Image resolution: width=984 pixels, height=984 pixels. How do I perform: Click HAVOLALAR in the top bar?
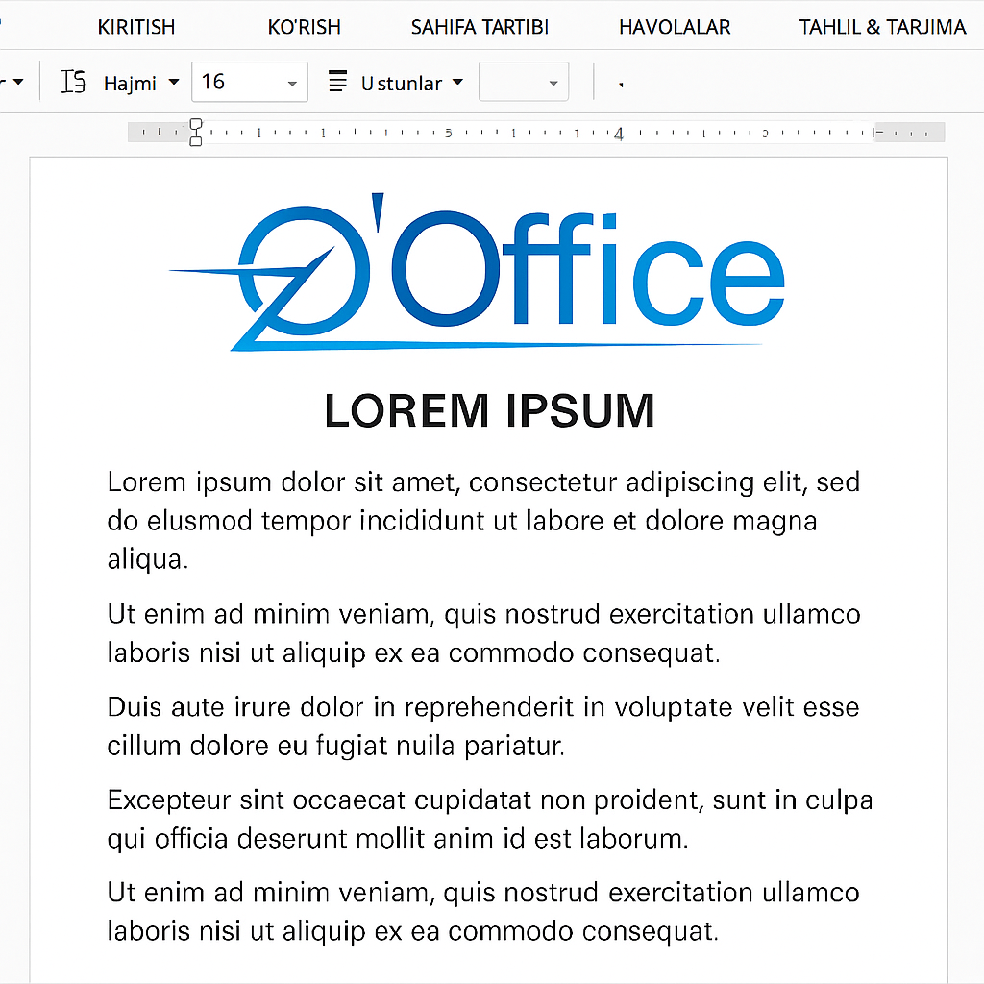click(675, 27)
